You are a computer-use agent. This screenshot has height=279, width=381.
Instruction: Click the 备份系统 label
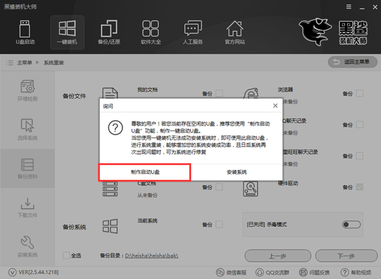click(75, 227)
